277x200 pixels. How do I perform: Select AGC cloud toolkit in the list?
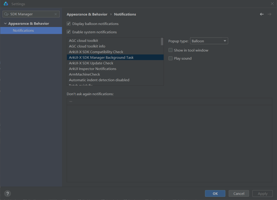114,40
